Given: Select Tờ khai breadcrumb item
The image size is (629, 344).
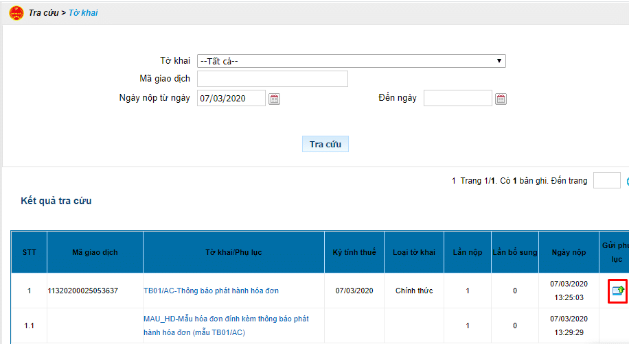Looking at the screenshot, I should click(x=83, y=13).
